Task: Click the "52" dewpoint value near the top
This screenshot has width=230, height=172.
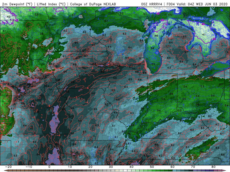Action: pyautogui.click(x=121, y=13)
